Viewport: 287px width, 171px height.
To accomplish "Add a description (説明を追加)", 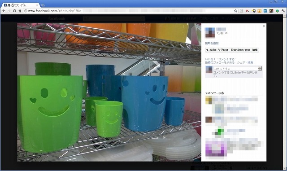I will pos(212,43).
